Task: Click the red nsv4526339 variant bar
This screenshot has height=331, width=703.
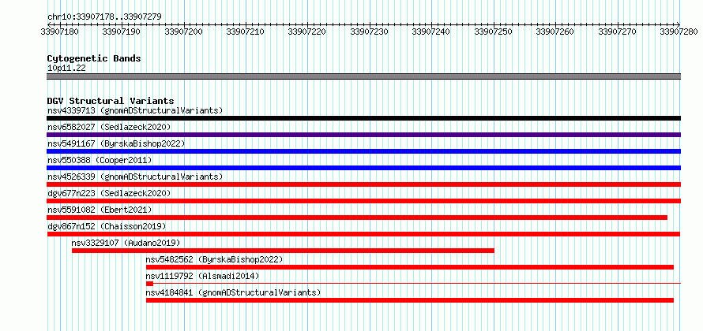Action: coord(363,184)
